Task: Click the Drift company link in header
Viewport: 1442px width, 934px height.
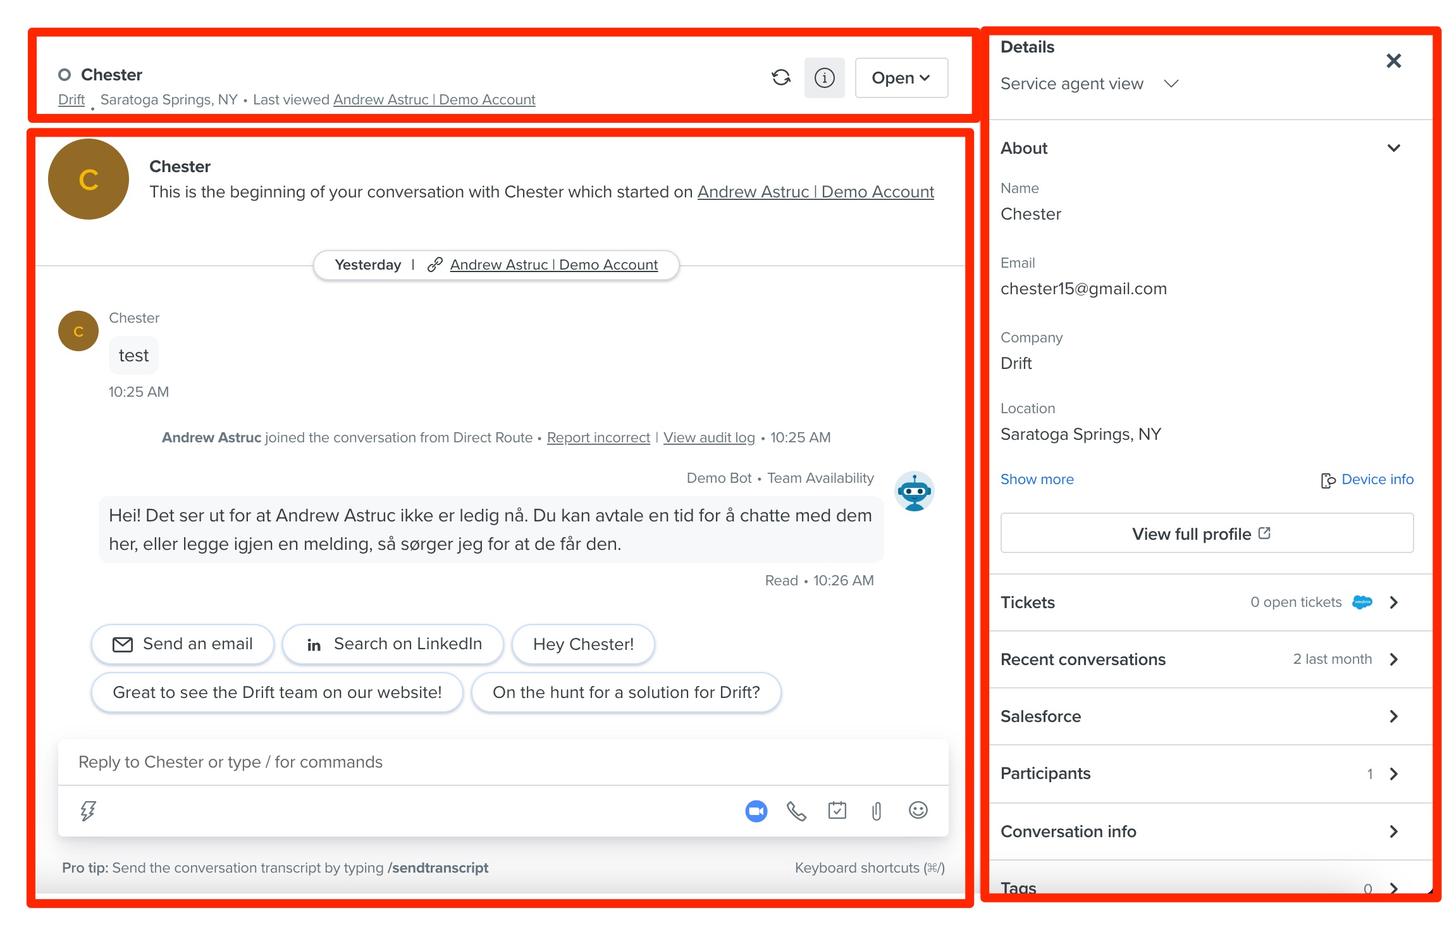Action: (71, 100)
